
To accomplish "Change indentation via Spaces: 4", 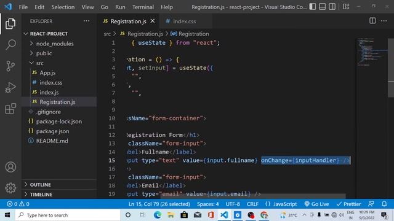I will pos(208,204).
